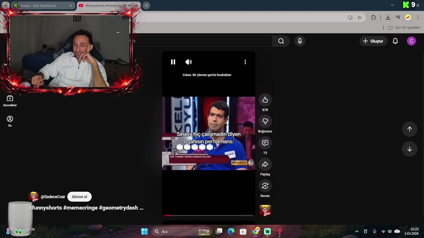Like the Short with thumbs-up button
Viewport: 424px width, 238px height.
click(x=265, y=100)
